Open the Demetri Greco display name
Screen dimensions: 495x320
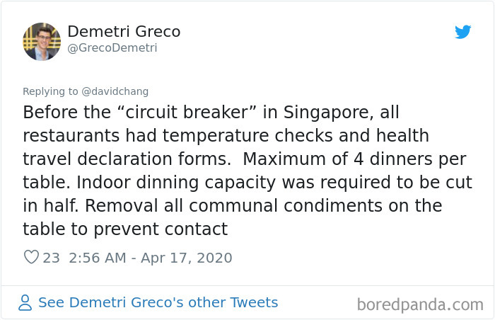124,31
